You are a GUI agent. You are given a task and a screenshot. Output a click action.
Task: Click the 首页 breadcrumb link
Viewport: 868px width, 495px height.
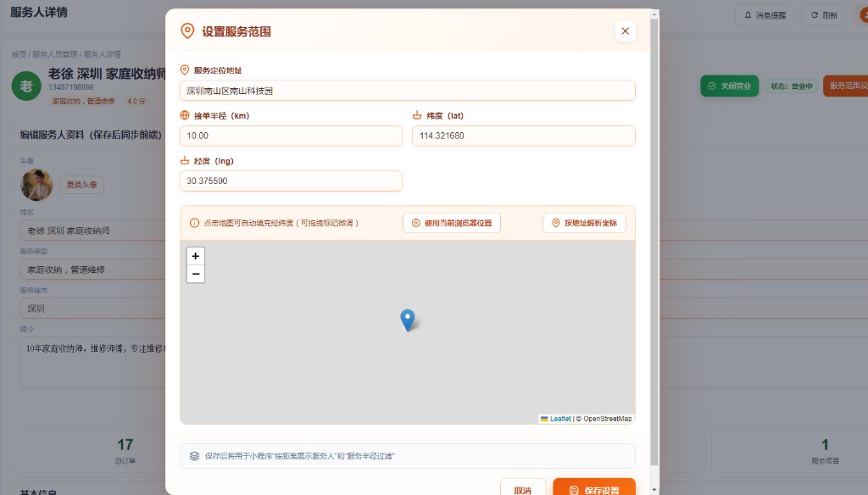(x=19, y=54)
